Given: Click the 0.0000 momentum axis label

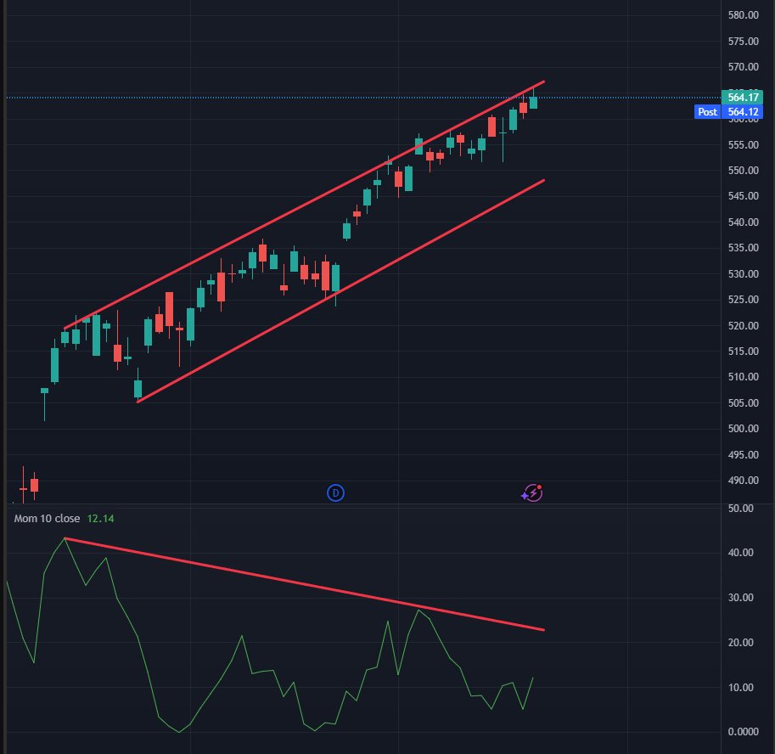Looking at the screenshot, I should coord(743,732).
